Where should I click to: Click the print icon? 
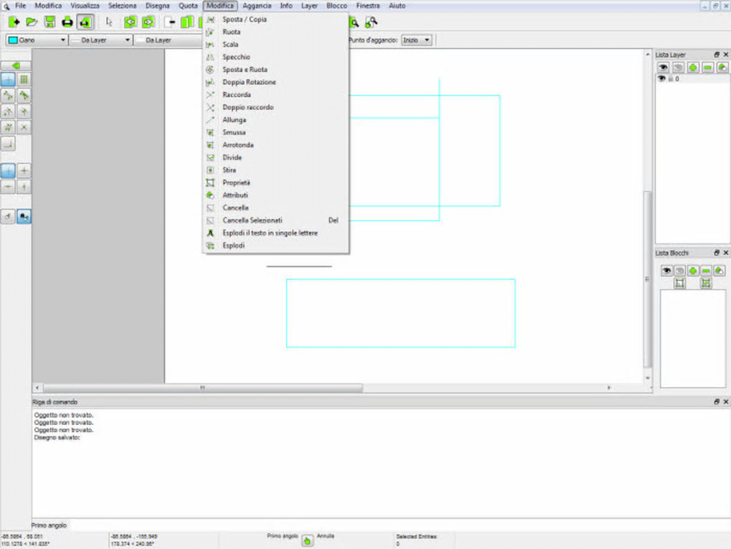(x=67, y=22)
